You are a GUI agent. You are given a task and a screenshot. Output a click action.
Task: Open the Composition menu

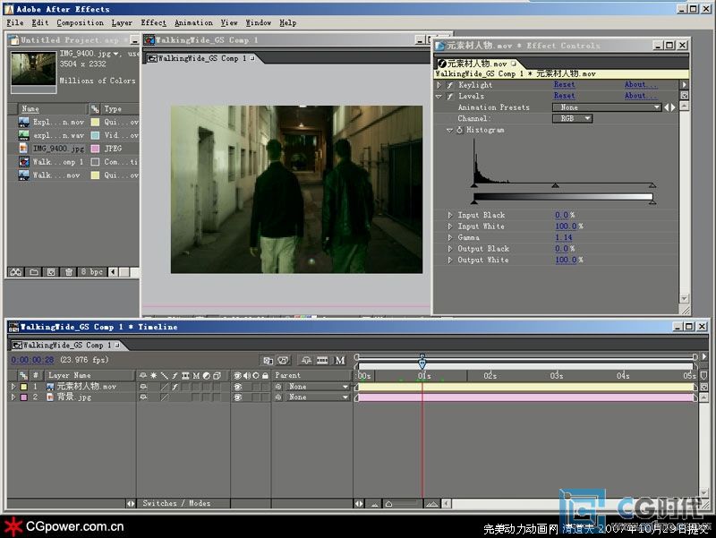(x=80, y=23)
